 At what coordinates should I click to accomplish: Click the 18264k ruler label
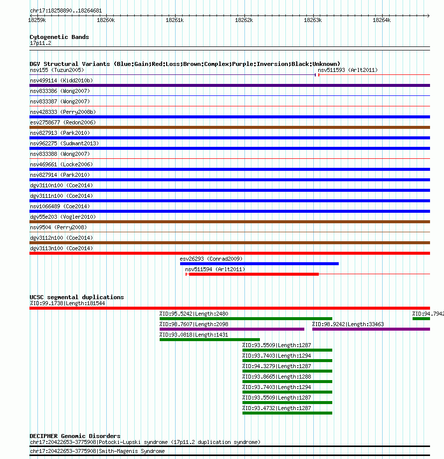382,20
